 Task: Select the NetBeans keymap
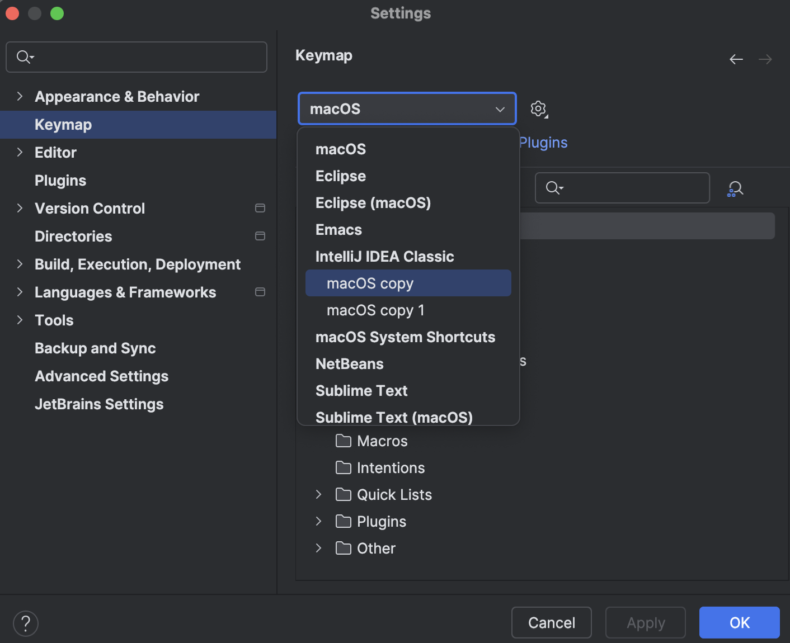point(349,363)
